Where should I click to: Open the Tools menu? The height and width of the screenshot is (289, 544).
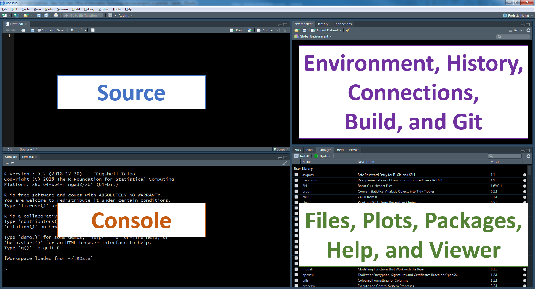116,9
